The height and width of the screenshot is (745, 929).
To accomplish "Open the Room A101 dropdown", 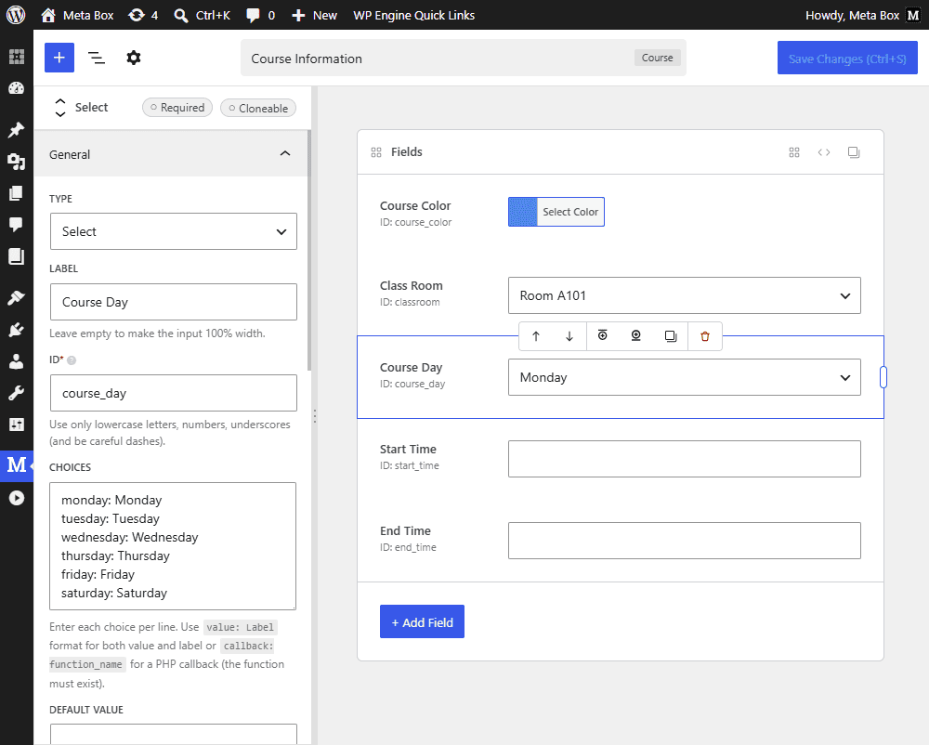I will point(685,295).
